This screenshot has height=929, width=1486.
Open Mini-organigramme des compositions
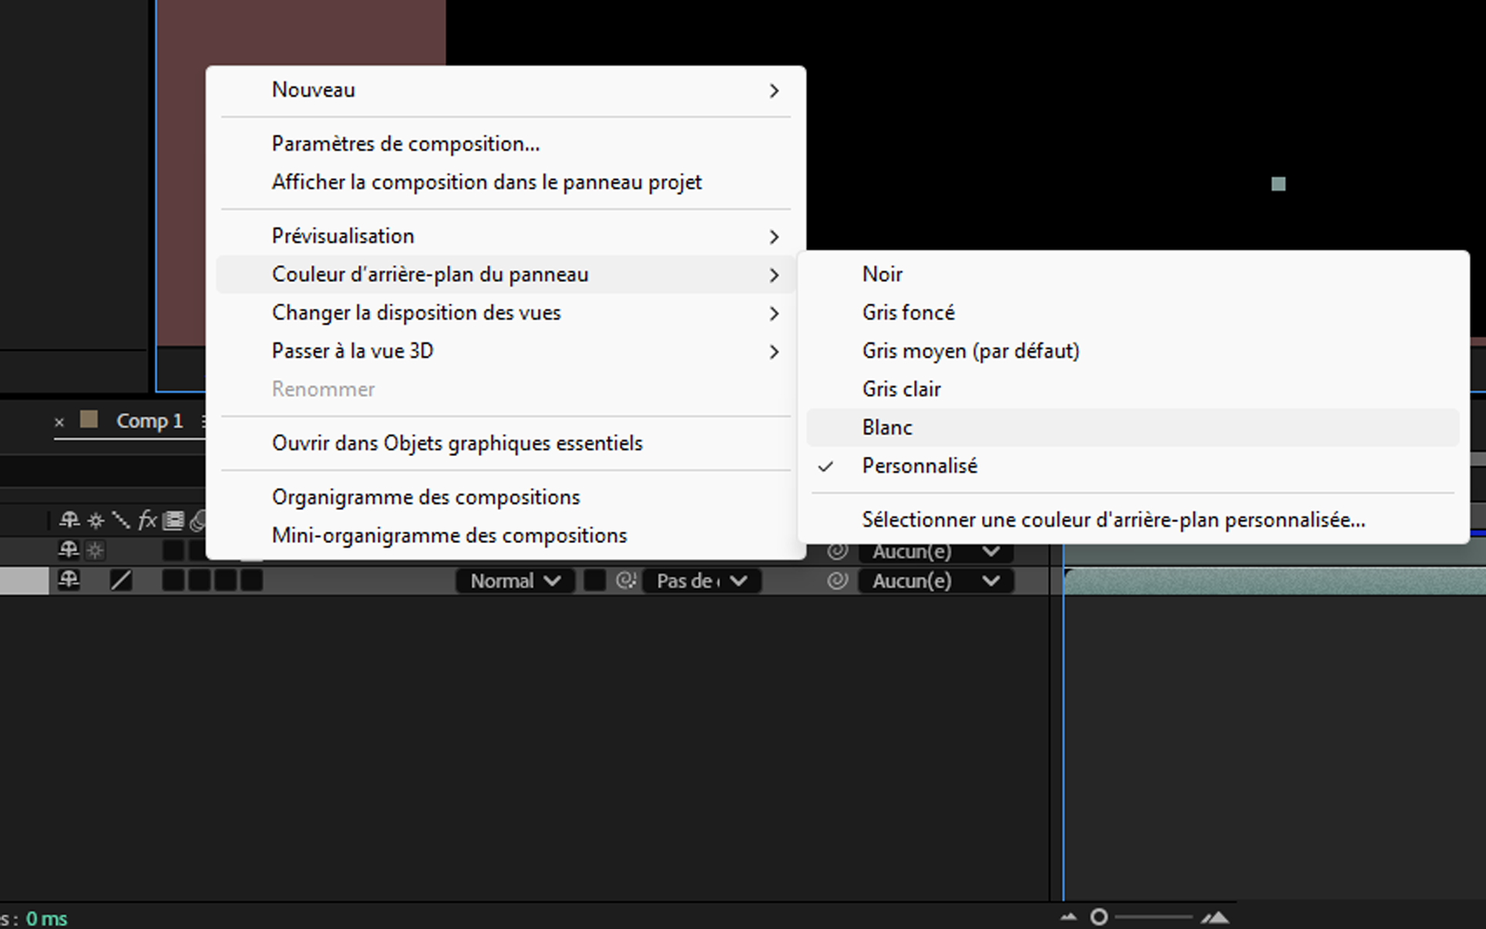pyautogui.click(x=506, y=535)
